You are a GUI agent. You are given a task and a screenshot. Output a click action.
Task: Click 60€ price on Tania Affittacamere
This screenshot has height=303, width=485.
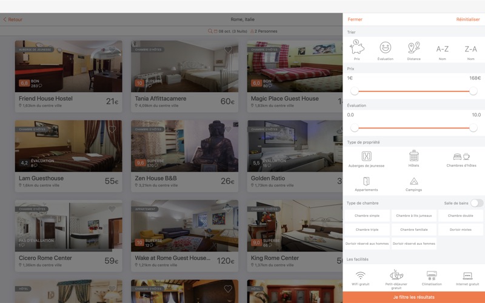[227, 101]
